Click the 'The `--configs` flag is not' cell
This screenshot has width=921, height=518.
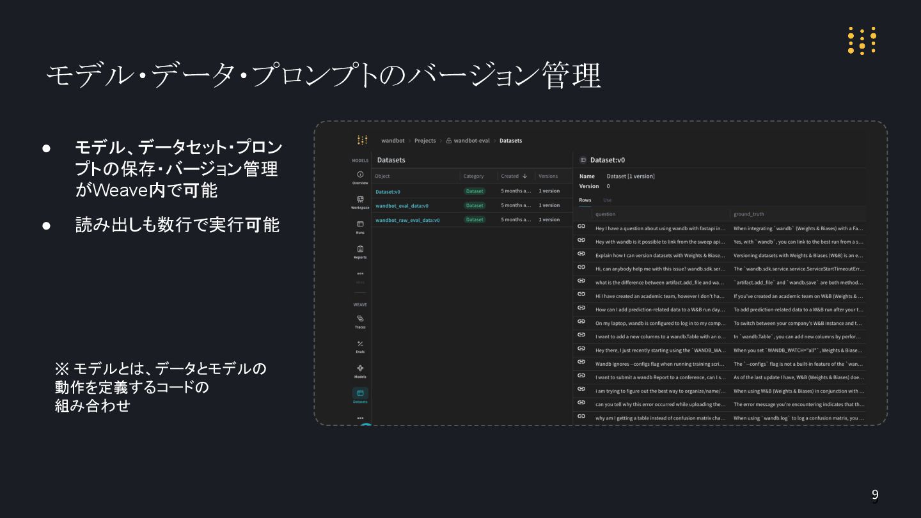tap(799, 364)
